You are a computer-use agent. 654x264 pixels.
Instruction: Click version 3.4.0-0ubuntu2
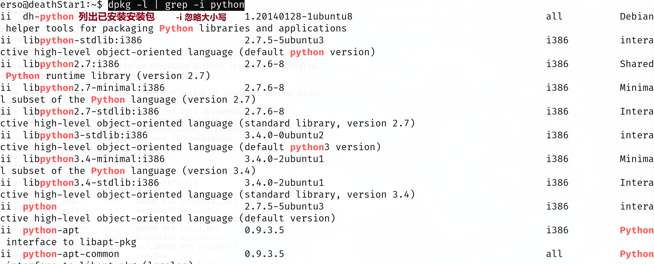point(284,135)
